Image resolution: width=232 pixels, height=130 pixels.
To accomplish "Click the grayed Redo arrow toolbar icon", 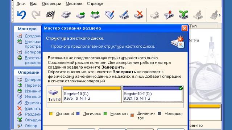I will click(x=36, y=15).
